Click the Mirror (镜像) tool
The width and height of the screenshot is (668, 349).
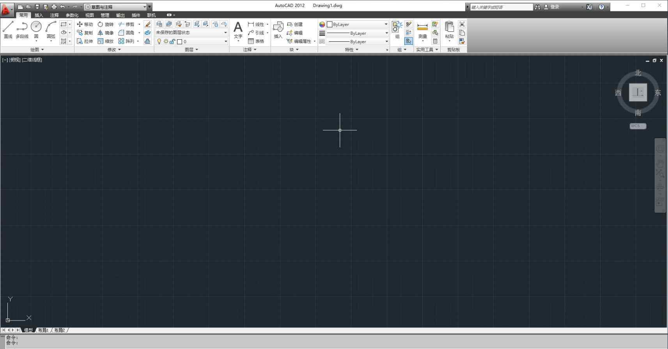click(x=105, y=33)
